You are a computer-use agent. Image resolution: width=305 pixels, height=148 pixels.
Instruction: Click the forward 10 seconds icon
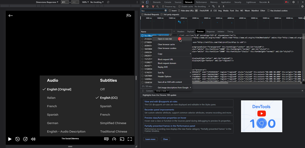point(25,139)
